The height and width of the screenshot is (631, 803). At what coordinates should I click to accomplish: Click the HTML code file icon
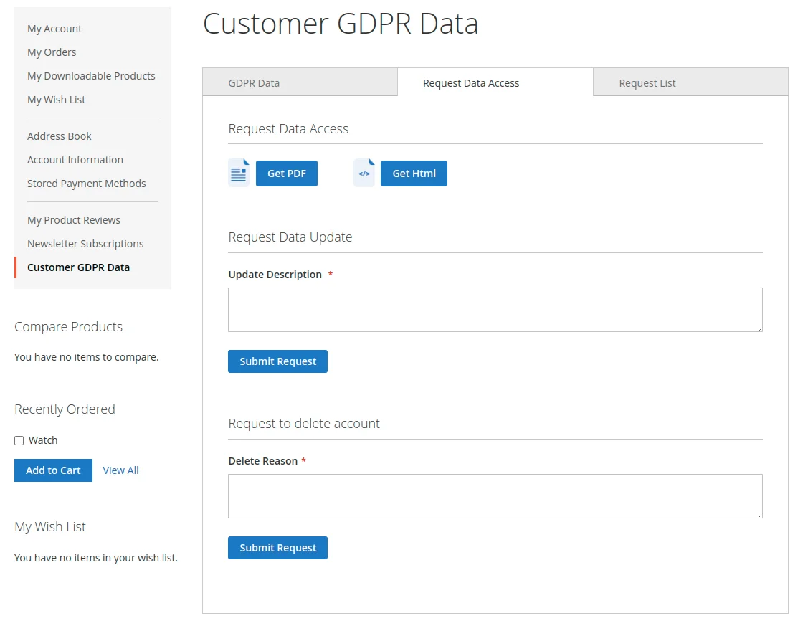tap(364, 174)
